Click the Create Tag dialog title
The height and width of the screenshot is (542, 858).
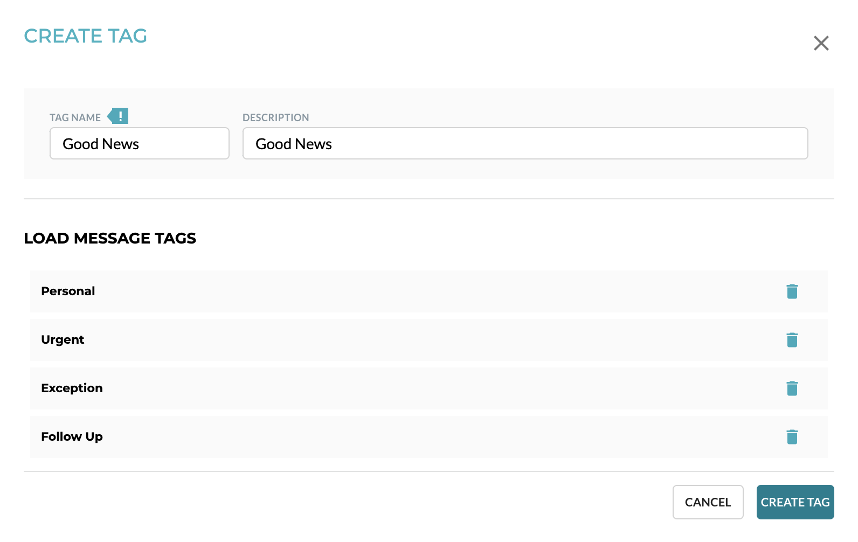tap(86, 36)
